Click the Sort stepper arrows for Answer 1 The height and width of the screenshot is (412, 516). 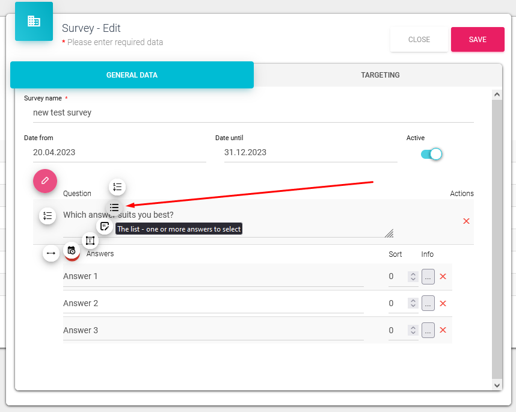click(413, 277)
